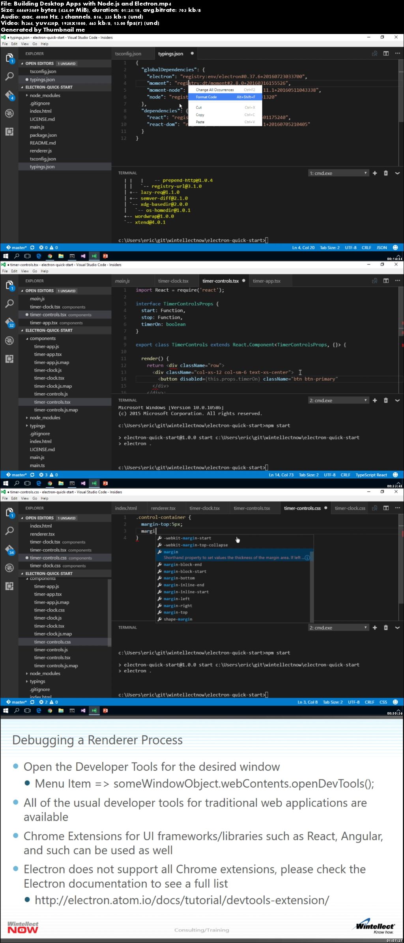Expand node_modules folder in typings.json window
Viewport: 404px width, 943px height.
[27, 96]
